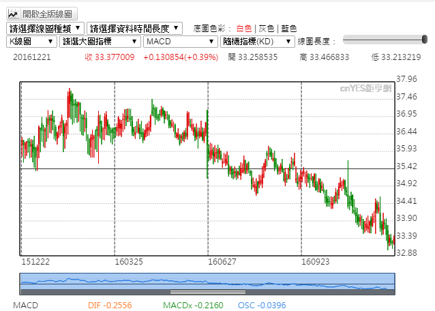Open the MACD indicator dropdown
435x311 pixels.
tap(181, 42)
